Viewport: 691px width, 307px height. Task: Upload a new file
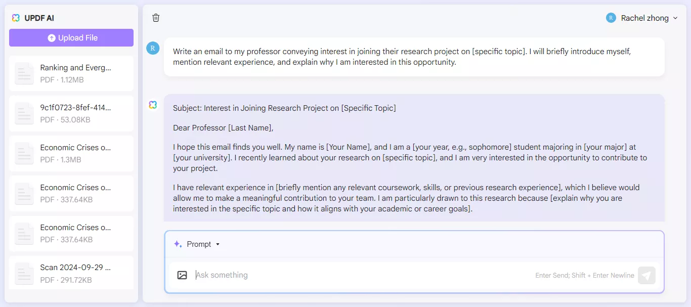click(71, 37)
